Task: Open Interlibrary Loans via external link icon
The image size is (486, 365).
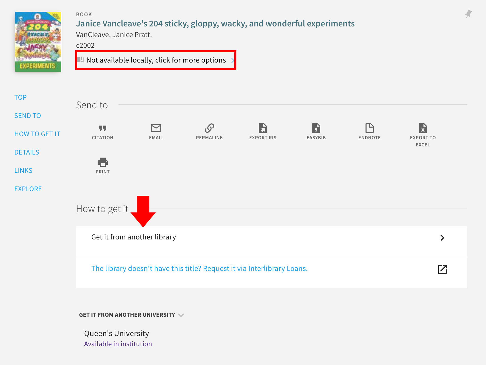Action: pyautogui.click(x=442, y=269)
